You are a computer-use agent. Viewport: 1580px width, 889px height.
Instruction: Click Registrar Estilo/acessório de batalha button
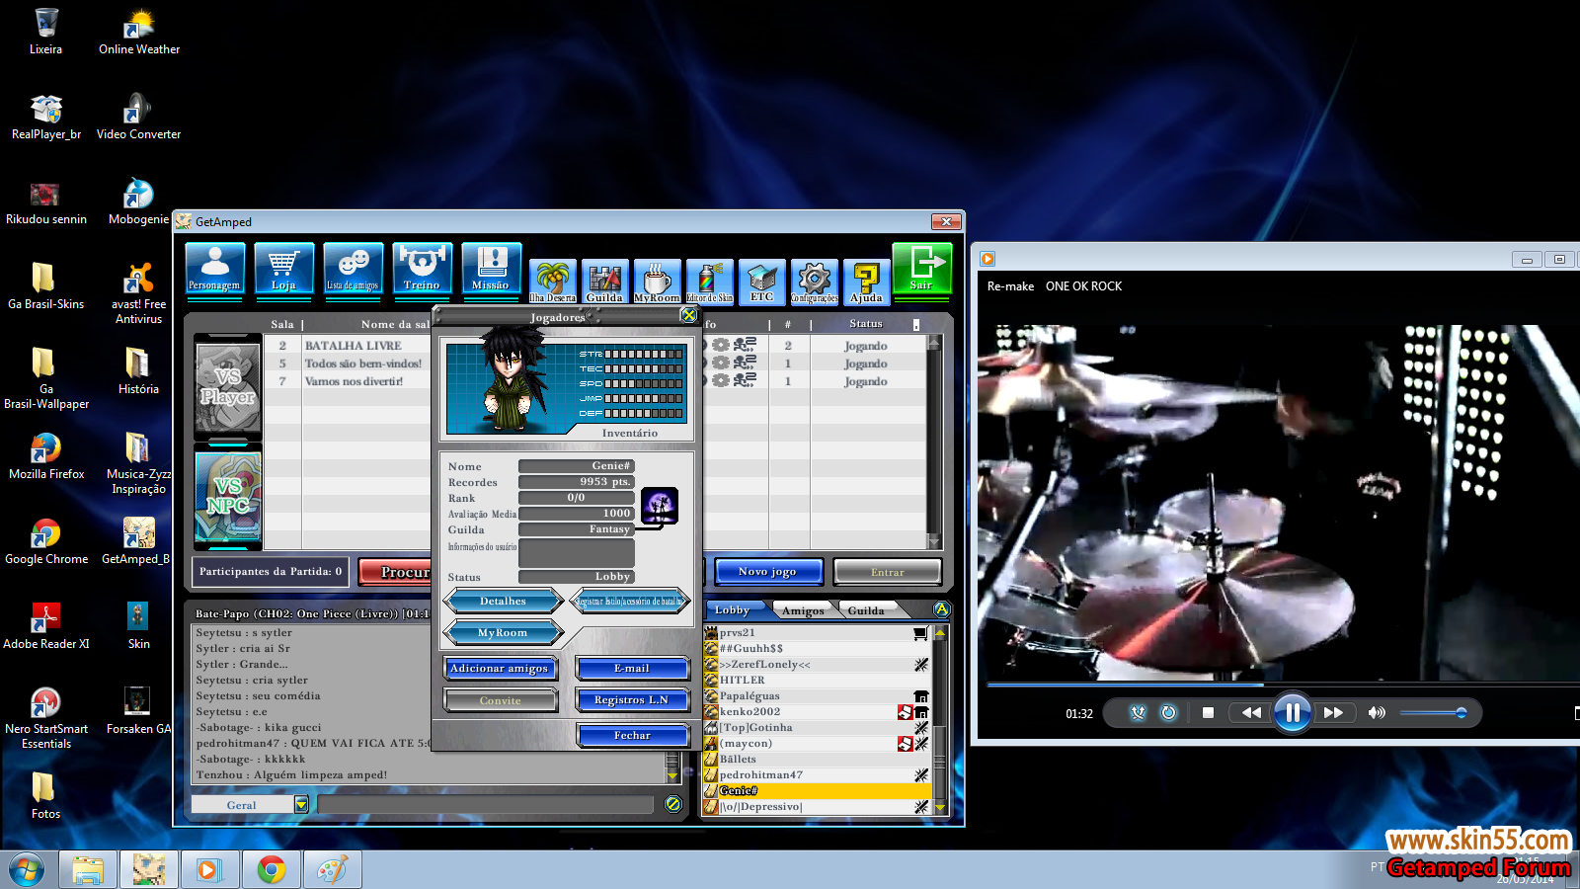pyautogui.click(x=631, y=601)
